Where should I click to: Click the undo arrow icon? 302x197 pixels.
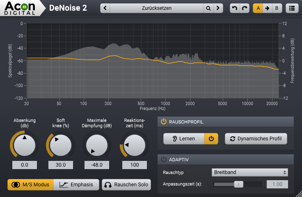[234, 8]
